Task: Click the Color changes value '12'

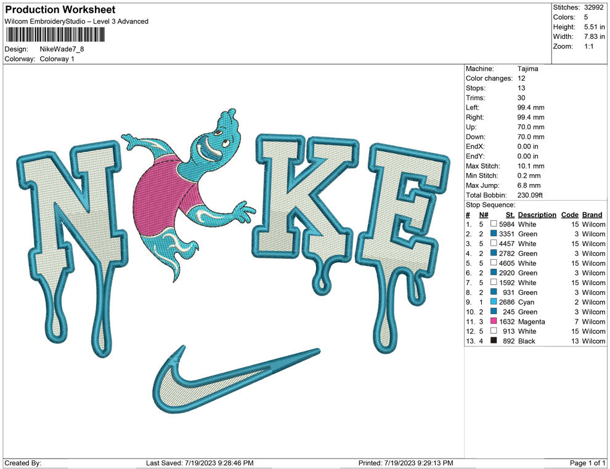Action: (521, 78)
